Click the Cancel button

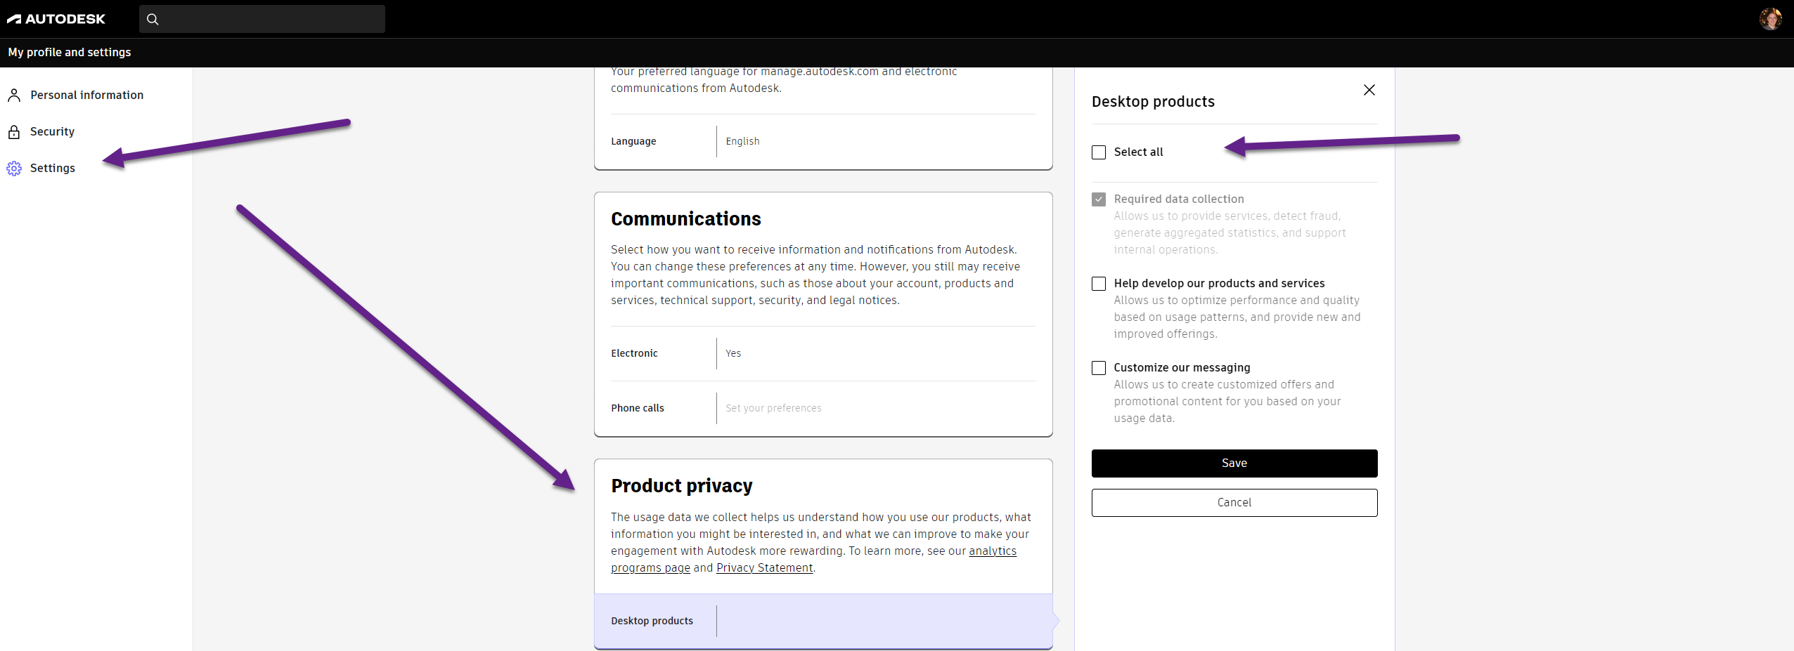click(x=1234, y=503)
